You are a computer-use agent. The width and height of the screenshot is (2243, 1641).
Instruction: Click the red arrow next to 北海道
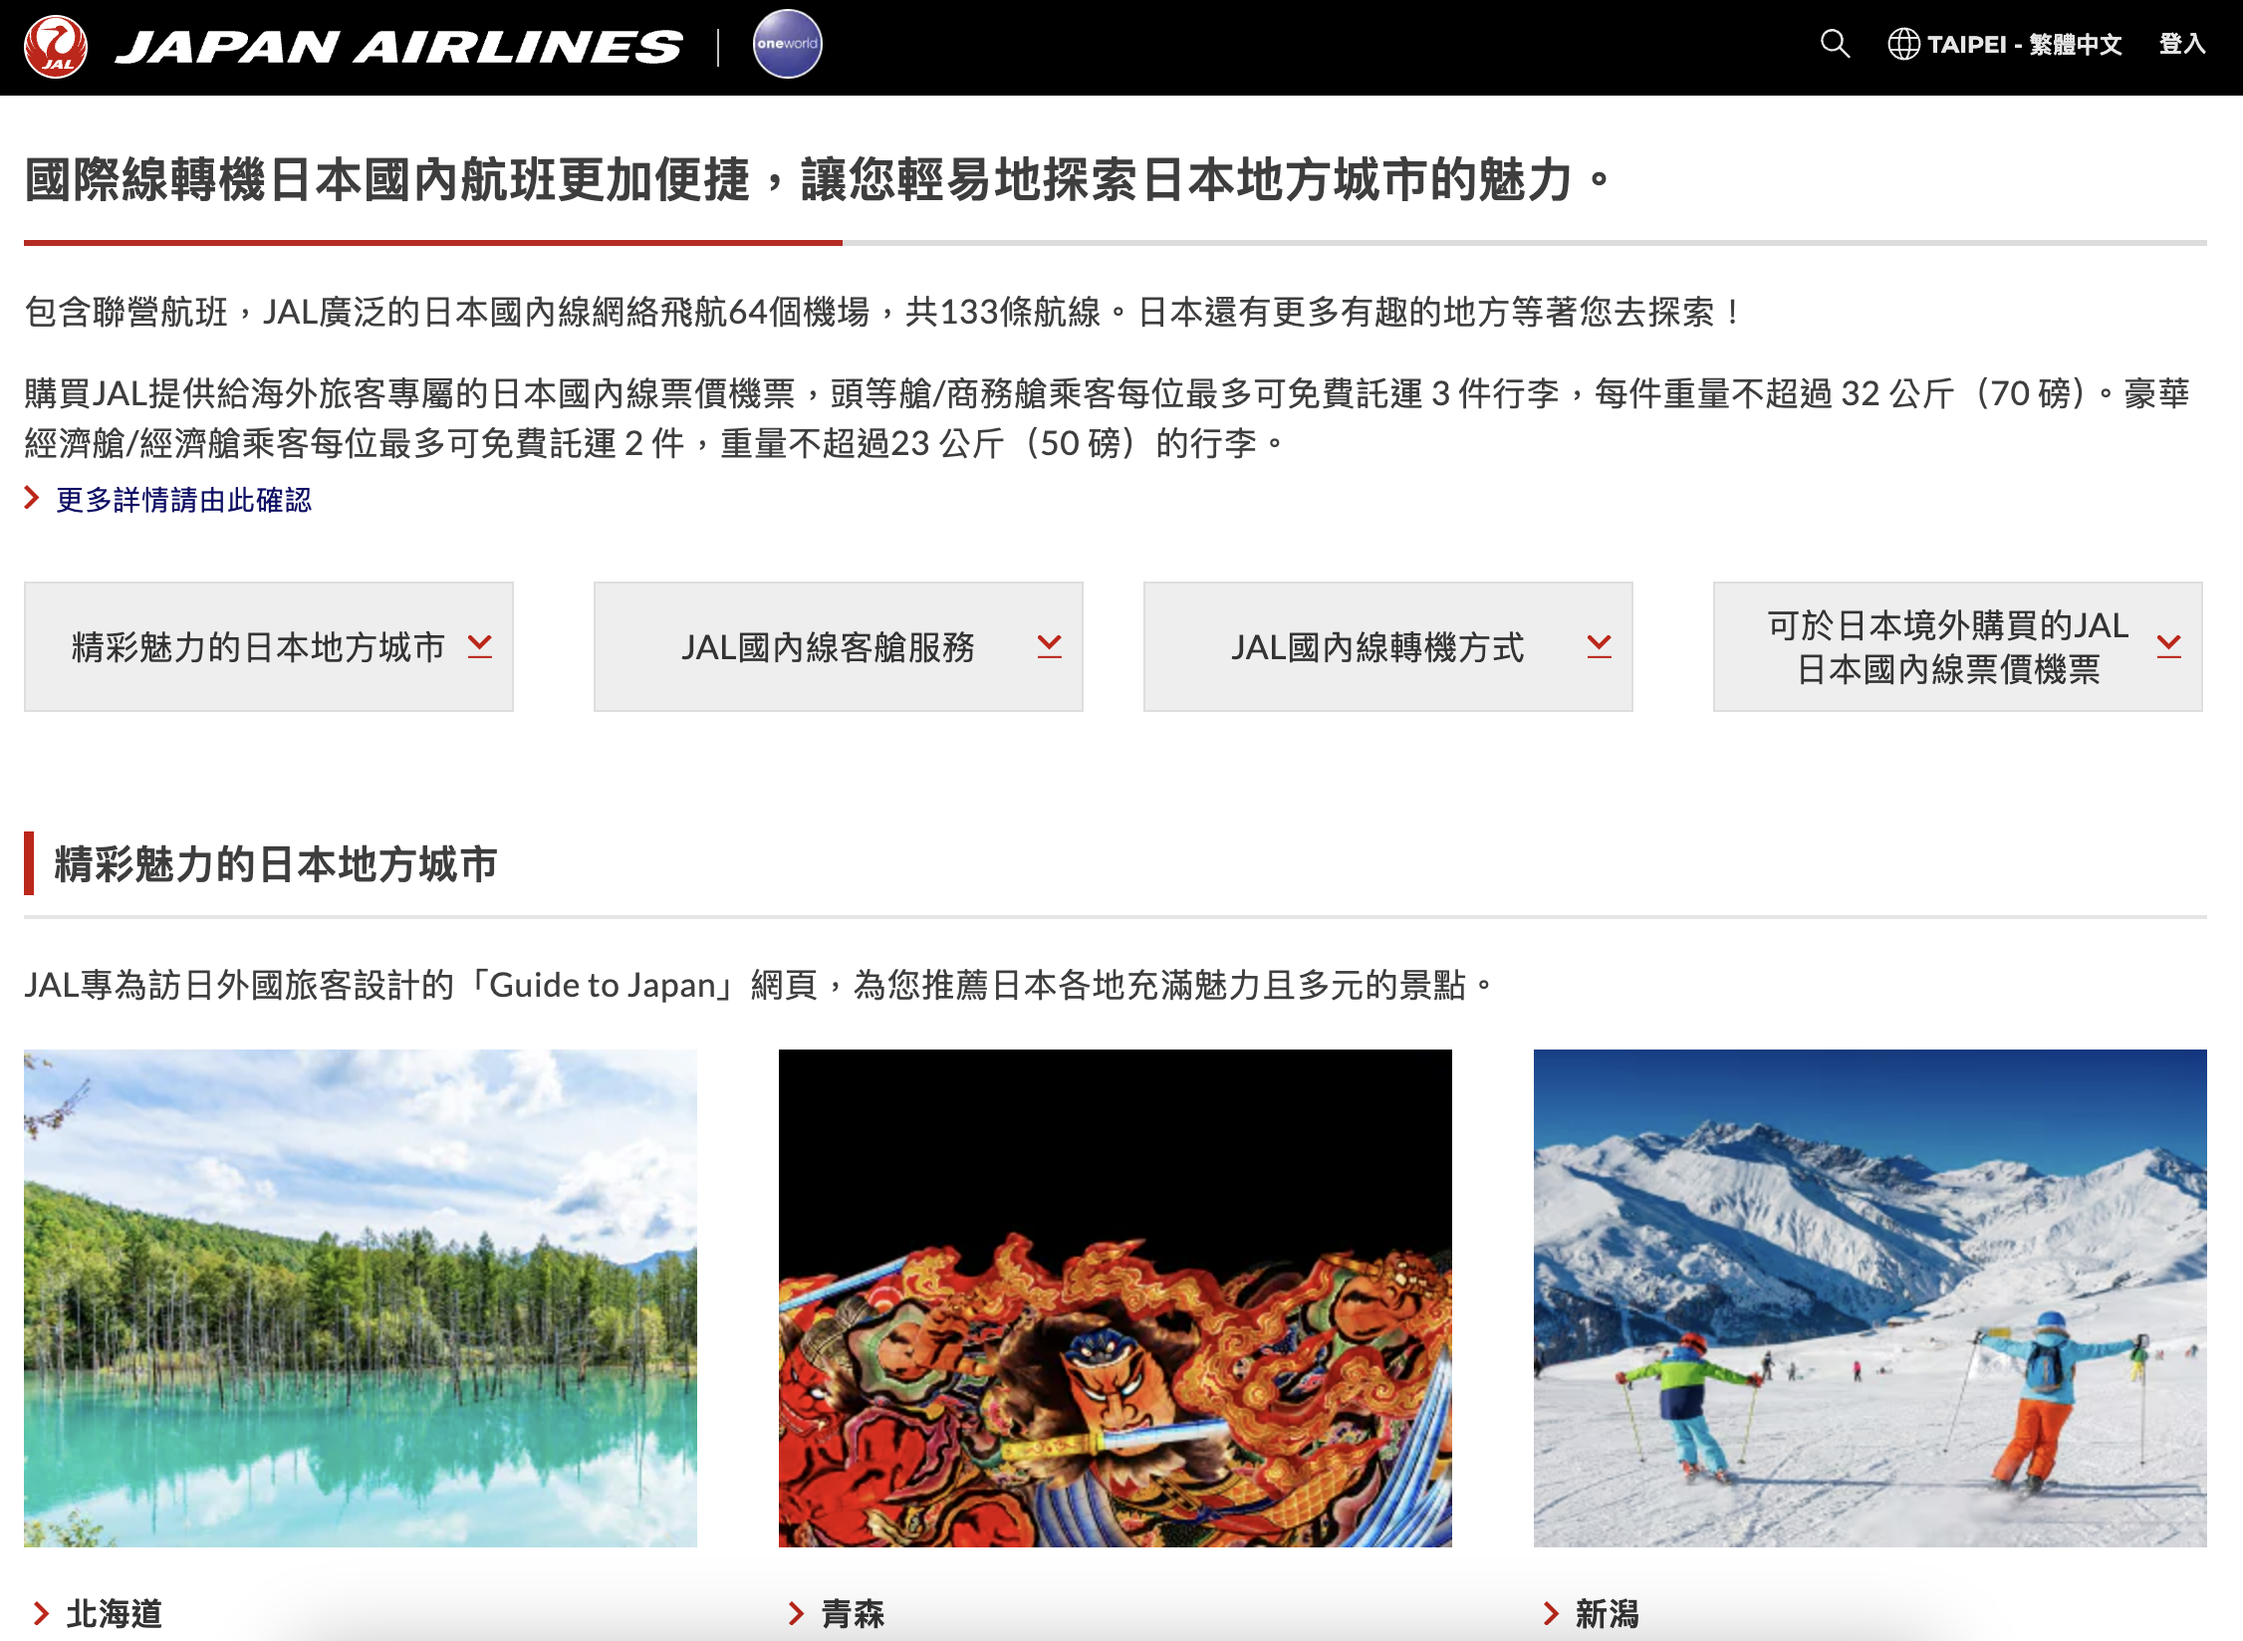point(41,1613)
